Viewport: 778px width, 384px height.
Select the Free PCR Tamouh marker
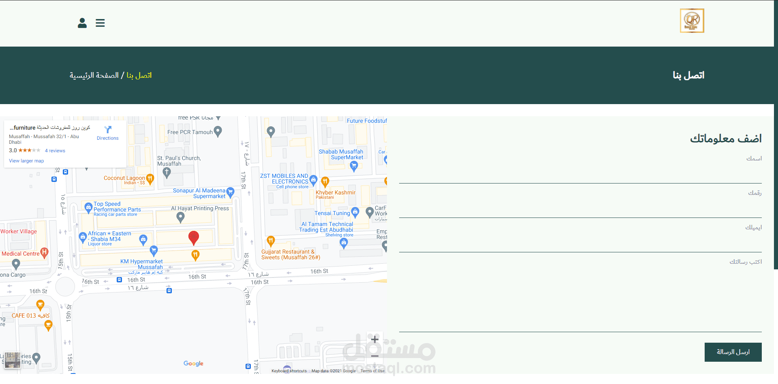[x=218, y=131]
